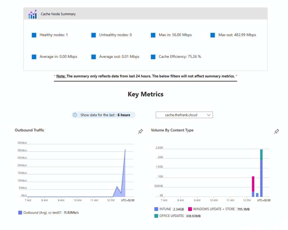Click the Max out blue square icon
Viewport: 288px width, 230px height.
pos(213,35)
